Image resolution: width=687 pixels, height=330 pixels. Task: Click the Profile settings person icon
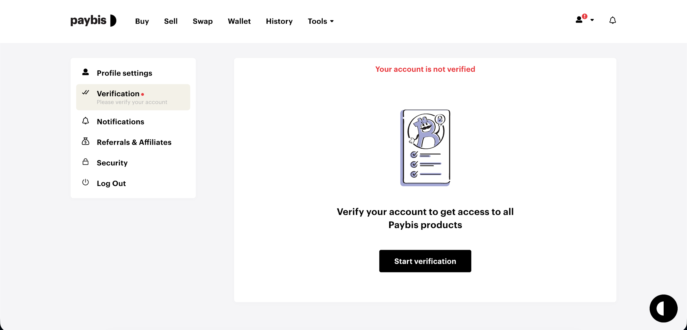[85, 72]
